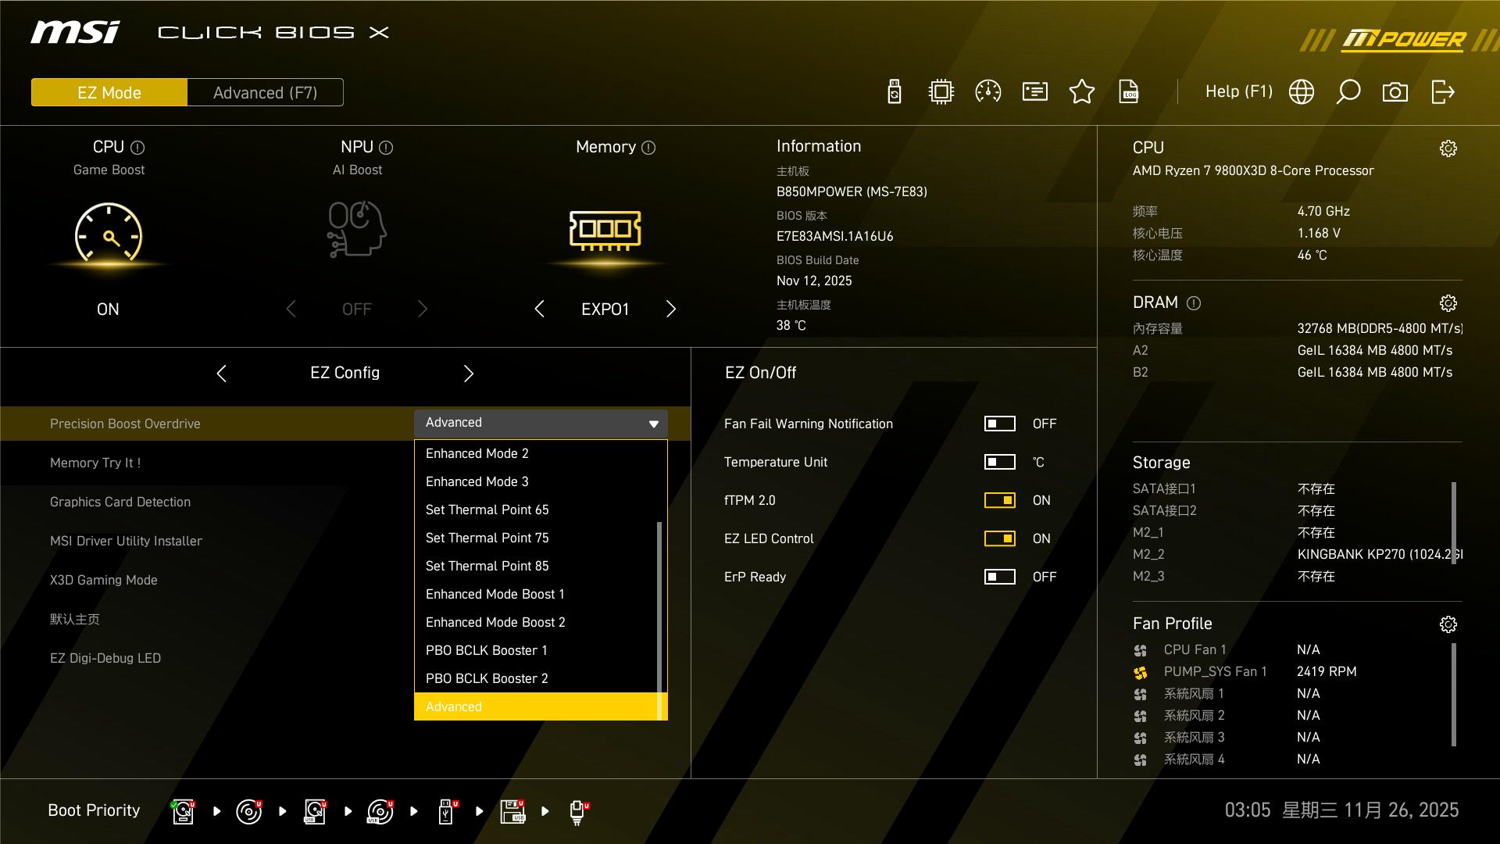Open the M-Flash USB update icon
1500x844 pixels.
pyautogui.click(x=895, y=92)
